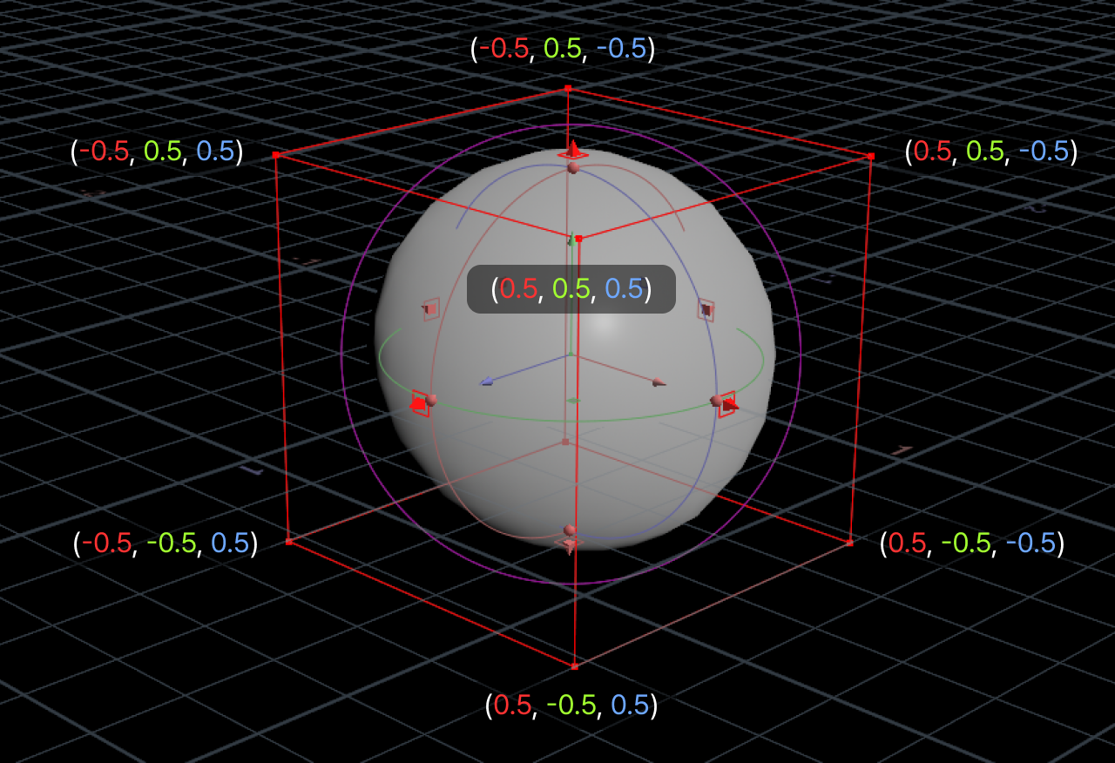Viewport: 1115px width, 763px height.
Task: Click the red cone handle atop the sphere
Action: (x=573, y=149)
